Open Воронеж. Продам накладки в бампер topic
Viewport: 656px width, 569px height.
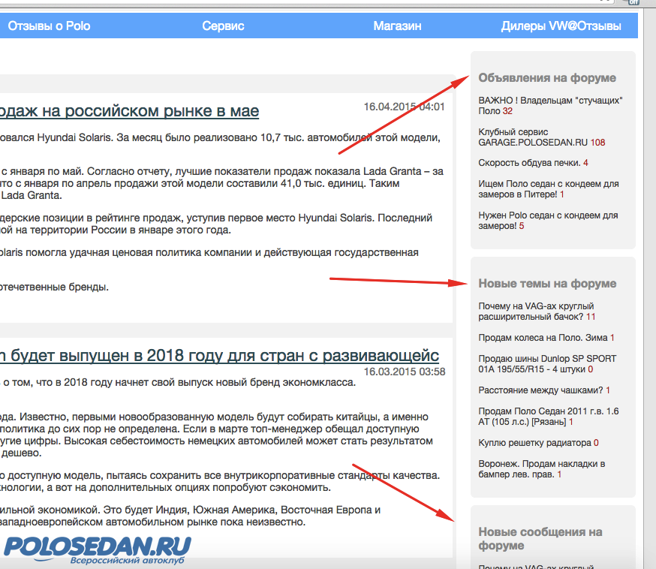542,469
